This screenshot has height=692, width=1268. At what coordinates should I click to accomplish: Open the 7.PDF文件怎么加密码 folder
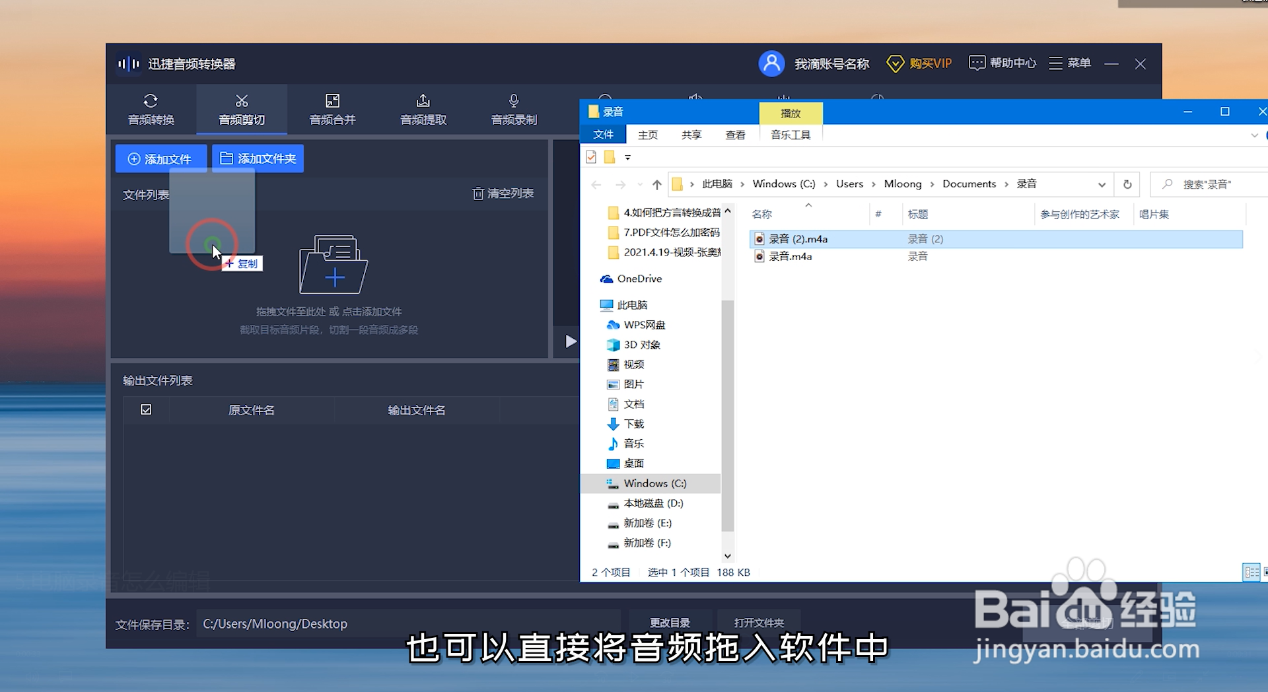[x=664, y=232]
